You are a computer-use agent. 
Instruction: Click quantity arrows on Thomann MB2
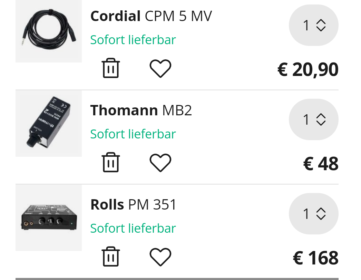[x=321, y=119]
